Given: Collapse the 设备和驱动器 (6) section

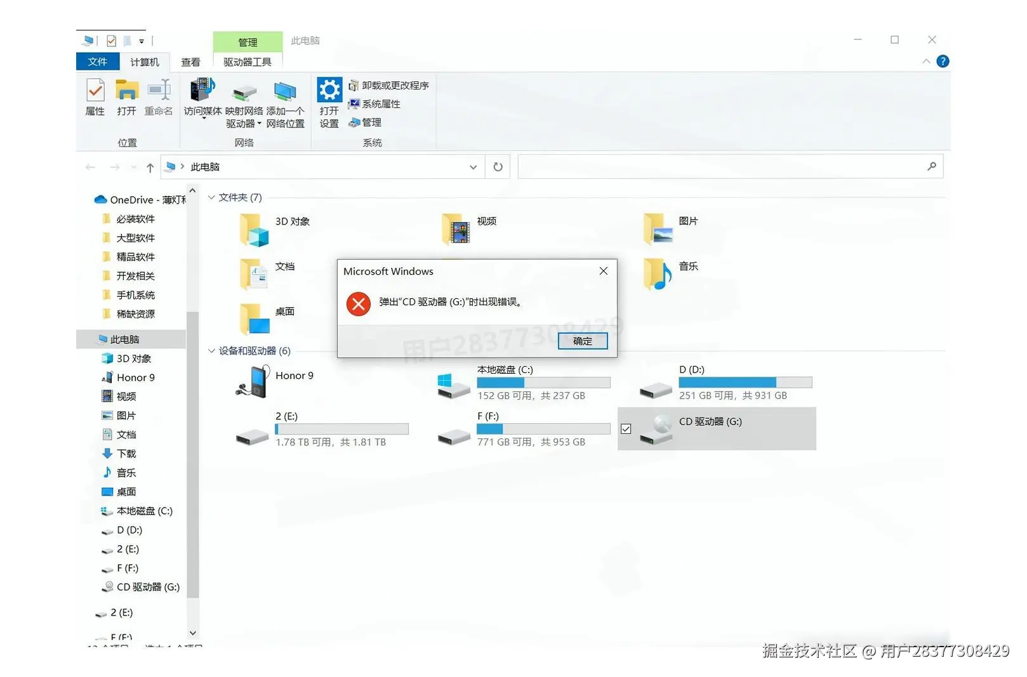Looking at the screenshot, I should [x=211, y=351].
